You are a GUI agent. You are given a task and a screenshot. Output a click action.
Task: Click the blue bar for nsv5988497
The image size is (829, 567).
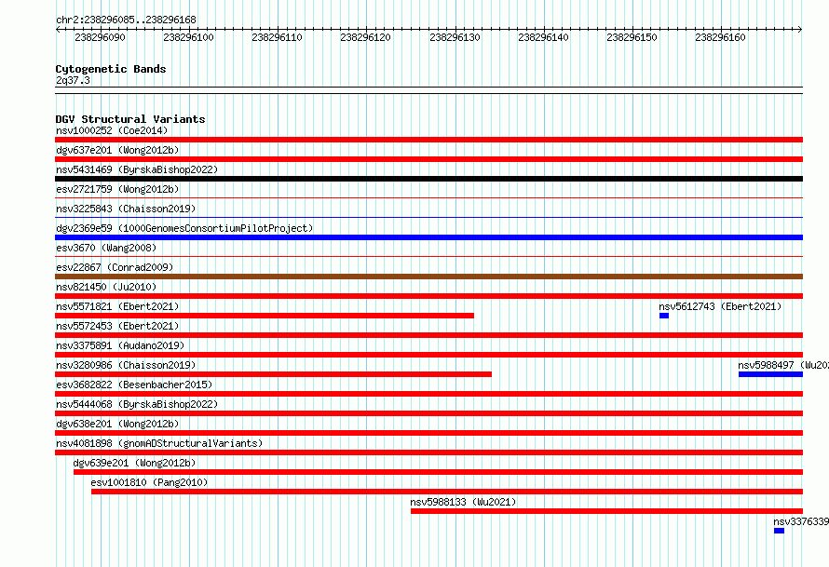pos(771,374)
